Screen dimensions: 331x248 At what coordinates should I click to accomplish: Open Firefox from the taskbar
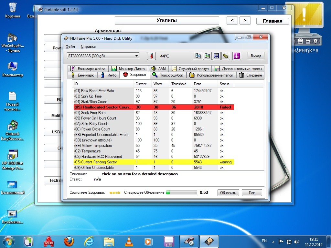[x=69, y=242]
